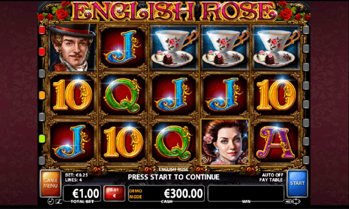Image resolution: width=349 pixels, height=209 pixels.
Task: Click the €1.00 total bet display
Action: click(x=82, y=193)
